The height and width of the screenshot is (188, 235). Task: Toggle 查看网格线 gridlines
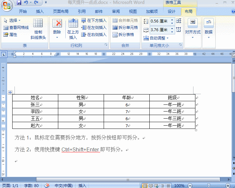click(x=16, y=28)
